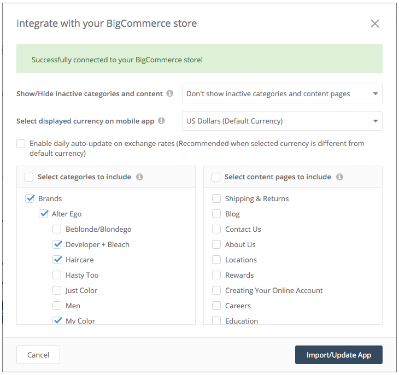Click info icon beside Select content pages
Image resolution: width=399 pixels, height=375 pixels.
339,177
